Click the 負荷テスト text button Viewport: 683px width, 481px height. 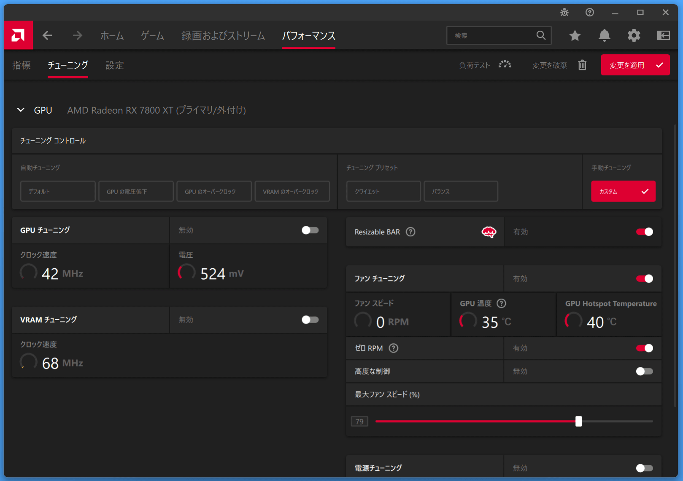coord(475,65)
